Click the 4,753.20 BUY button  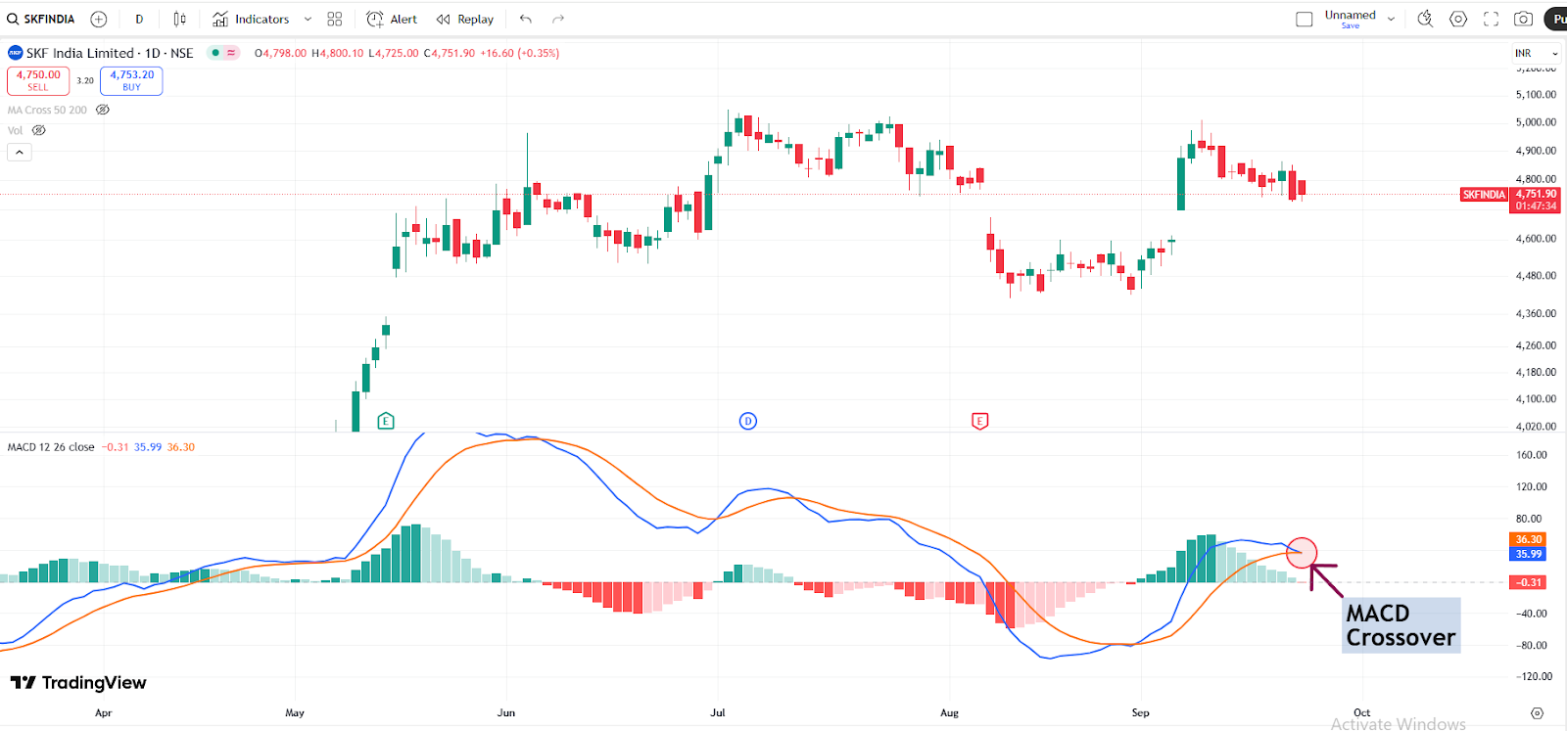[131, 80]
